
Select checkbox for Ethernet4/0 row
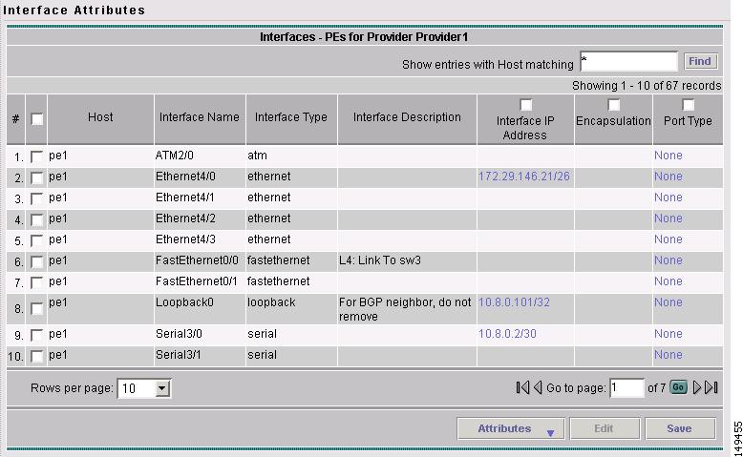click(36, 178)
